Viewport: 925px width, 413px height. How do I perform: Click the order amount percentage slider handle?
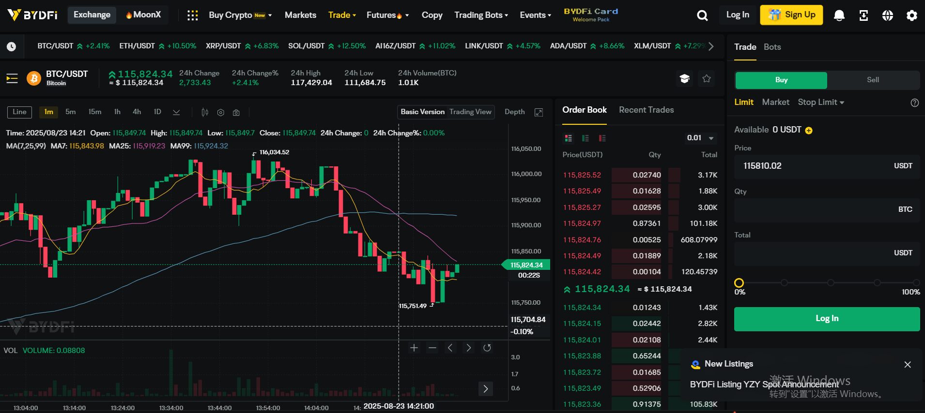739,283
